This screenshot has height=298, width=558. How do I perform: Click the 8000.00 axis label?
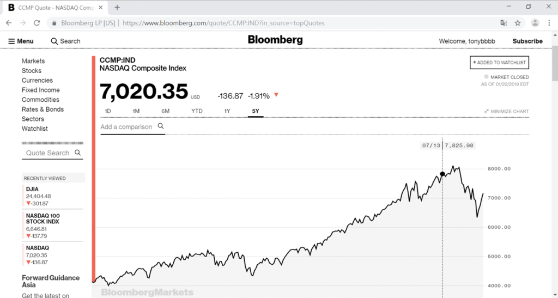[x=499, y=169]
